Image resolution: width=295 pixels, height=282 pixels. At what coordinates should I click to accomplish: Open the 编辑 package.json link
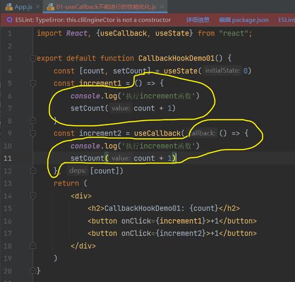(244, 20)
